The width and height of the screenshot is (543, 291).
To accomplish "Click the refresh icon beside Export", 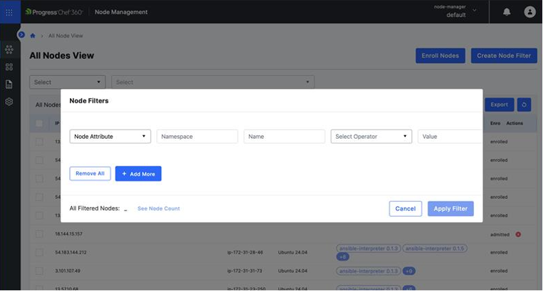I will coord(523,104).
